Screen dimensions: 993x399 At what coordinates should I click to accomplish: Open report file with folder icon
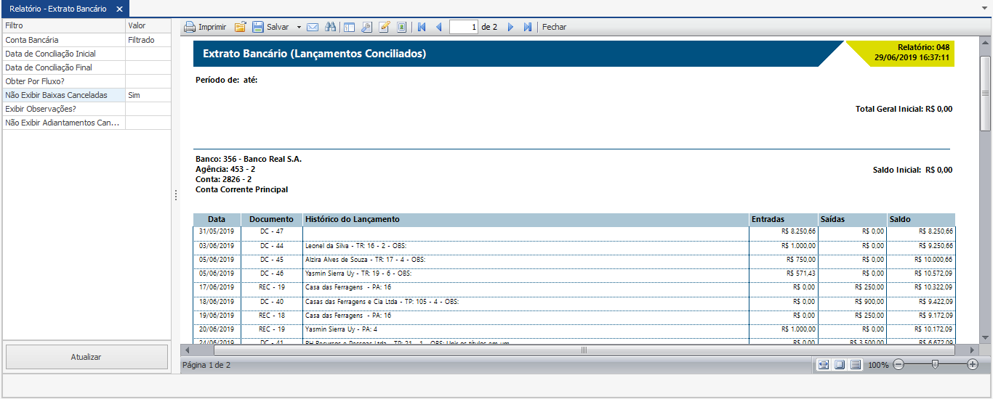[240, 28]
